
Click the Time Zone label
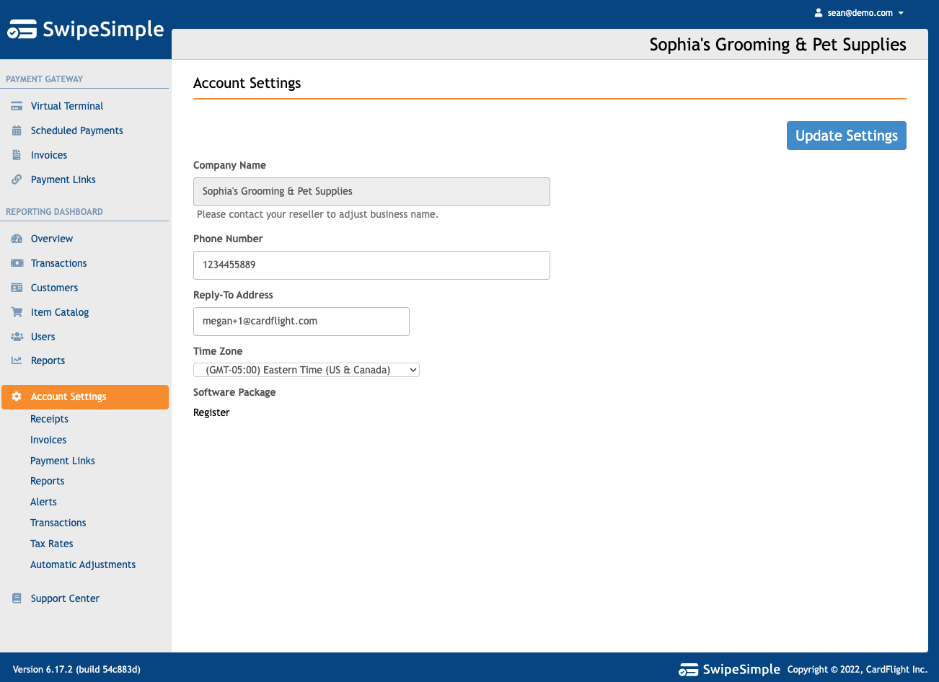[x=218, y=351]
